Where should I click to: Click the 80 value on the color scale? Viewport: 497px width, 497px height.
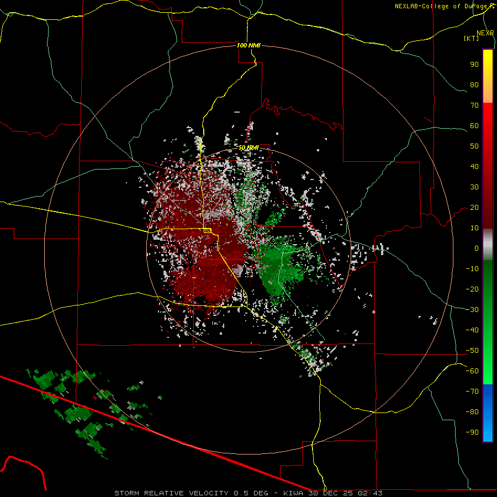[x=474, y=85]
